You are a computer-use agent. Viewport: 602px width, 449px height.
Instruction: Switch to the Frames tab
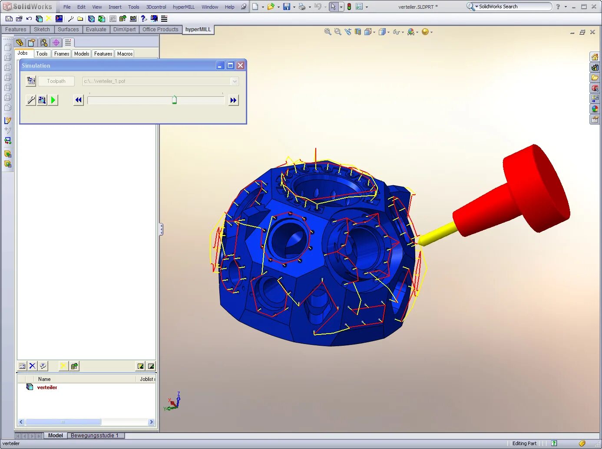[61, 53]
